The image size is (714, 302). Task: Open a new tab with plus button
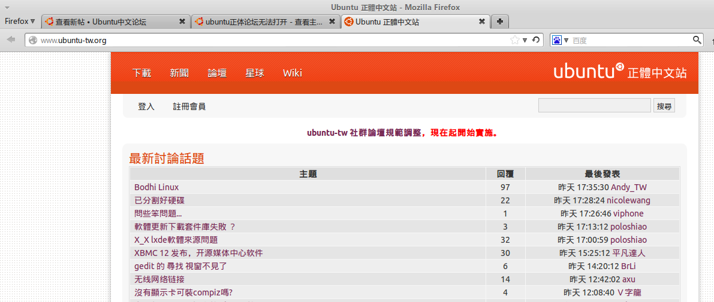click(x=499, y=22)
